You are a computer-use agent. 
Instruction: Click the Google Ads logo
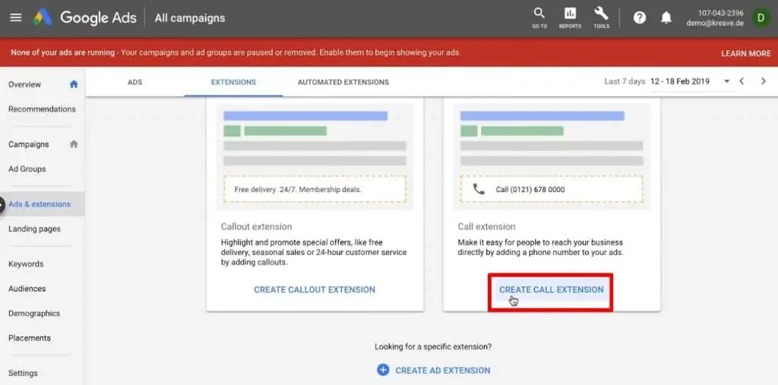pyautogui.click(x=43, y=18)
